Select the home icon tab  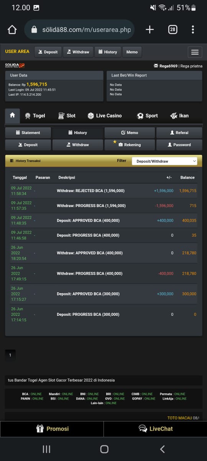12,115
